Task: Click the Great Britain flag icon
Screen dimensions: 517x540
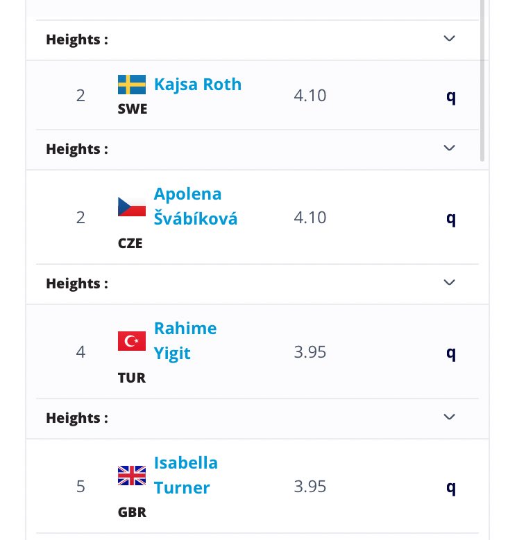Action: click(x=132, y=476)
